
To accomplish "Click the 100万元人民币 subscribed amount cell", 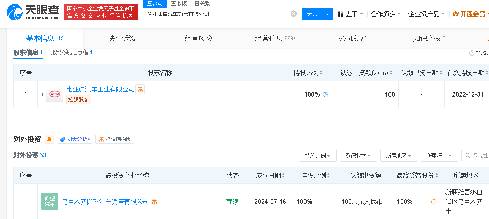I will point(362,201).
